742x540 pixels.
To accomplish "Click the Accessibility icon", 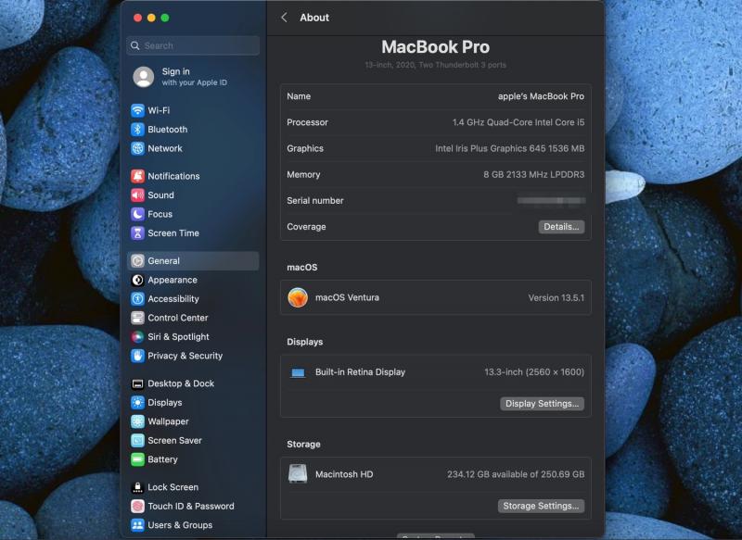I will tap(137, 298).
